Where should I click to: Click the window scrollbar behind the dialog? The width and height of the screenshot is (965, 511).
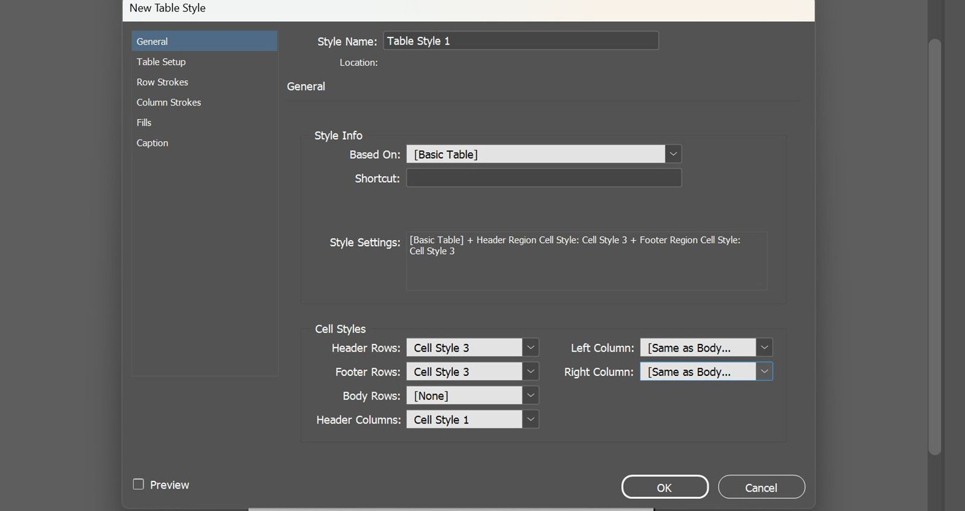coord(934,246)
